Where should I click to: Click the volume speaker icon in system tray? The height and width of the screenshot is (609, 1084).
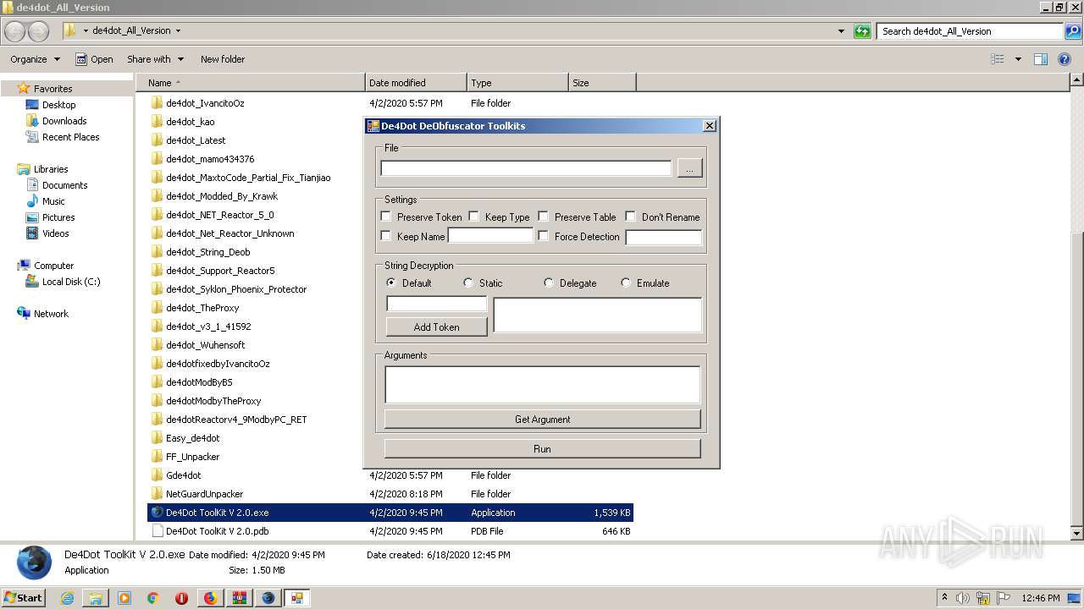coord(963,598)
